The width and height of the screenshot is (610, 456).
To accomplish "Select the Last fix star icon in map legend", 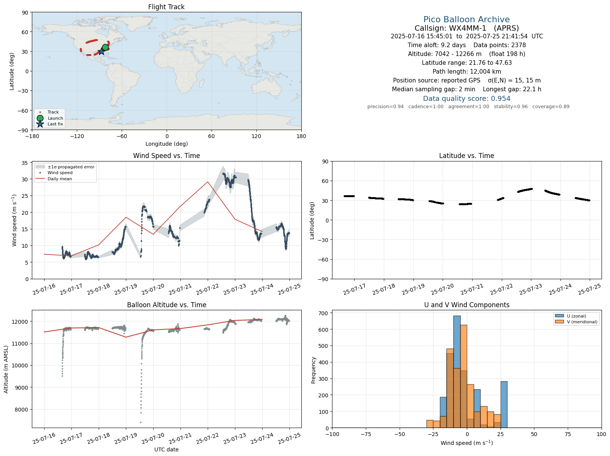I will [40, 124].
